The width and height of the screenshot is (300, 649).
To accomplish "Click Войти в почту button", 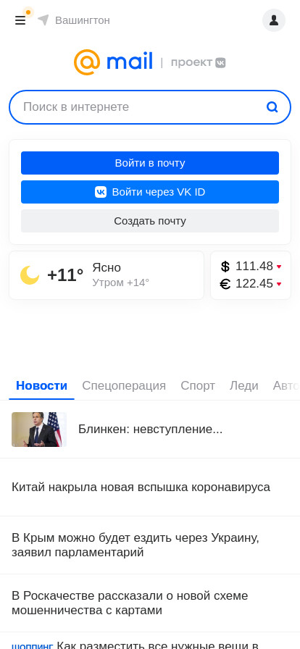I will click(150, 163).
